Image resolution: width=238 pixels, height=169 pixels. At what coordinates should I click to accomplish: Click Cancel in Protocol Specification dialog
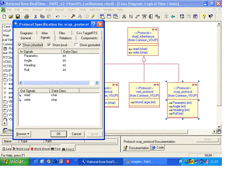[76, 134]
